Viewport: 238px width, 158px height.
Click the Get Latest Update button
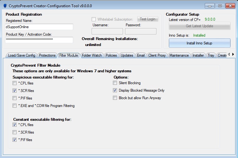[x=200, y=26]
